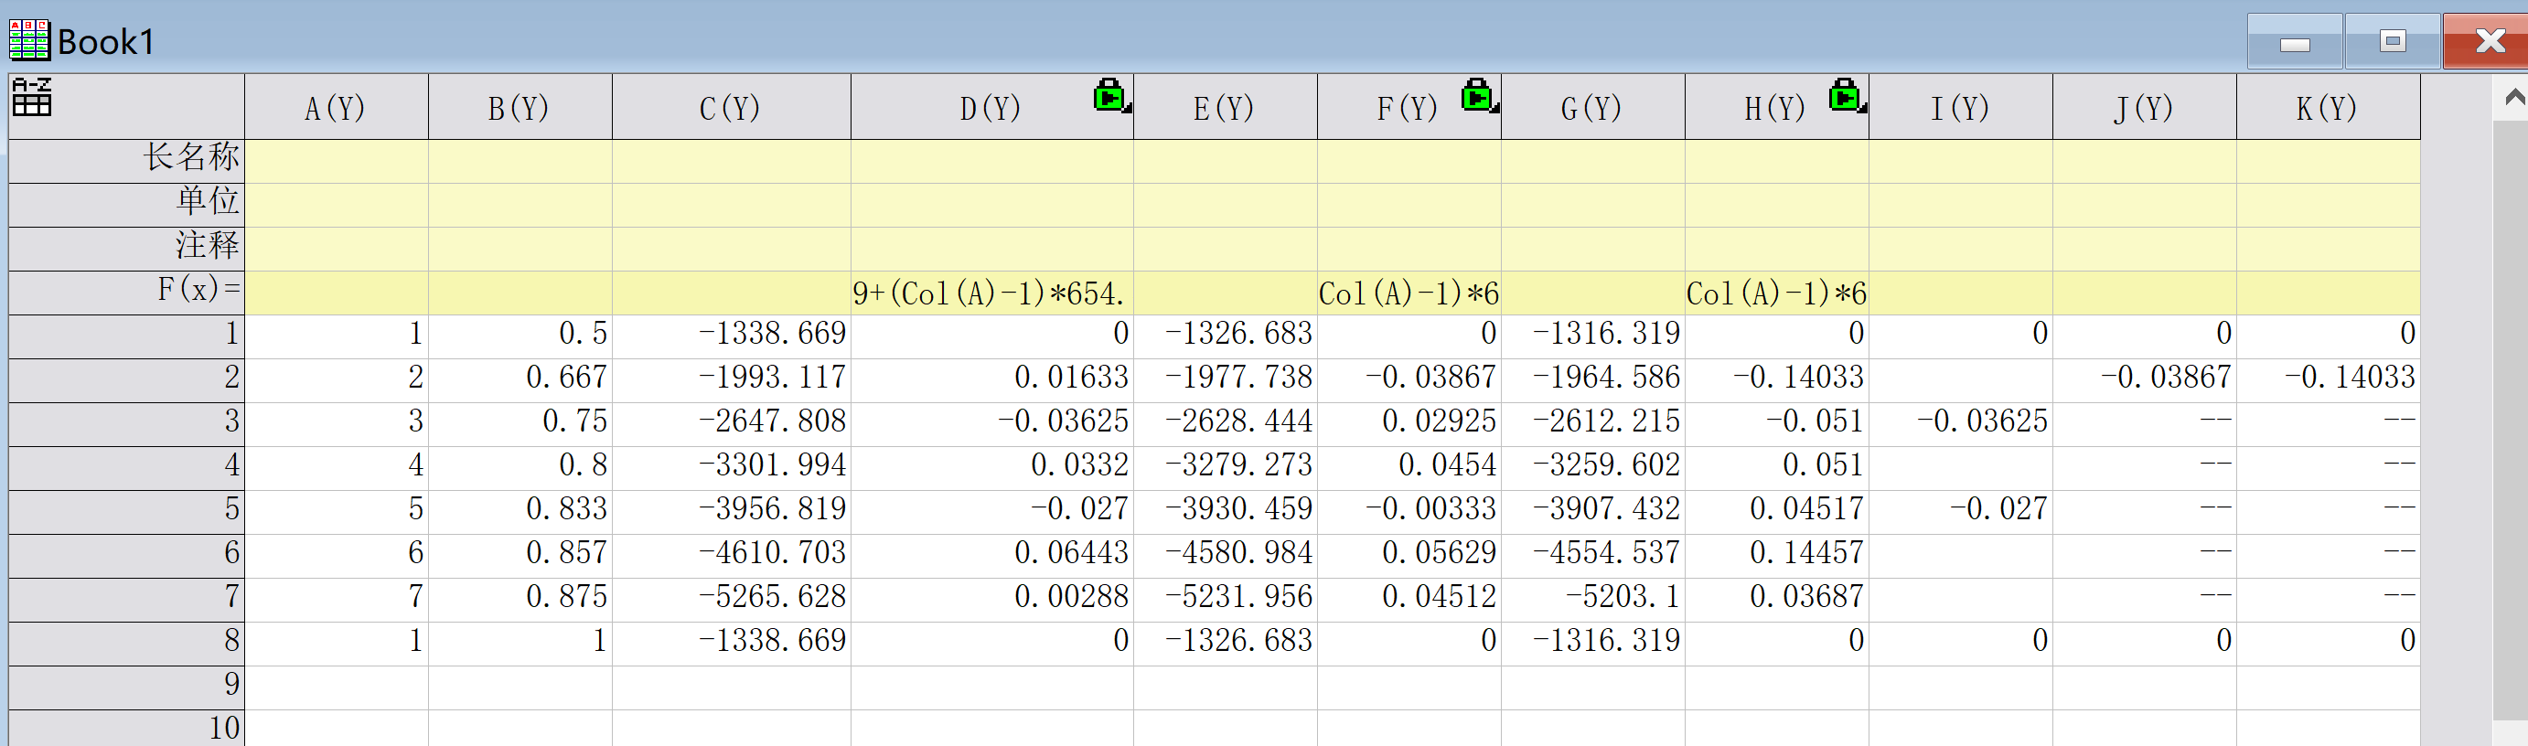Image resolution: width=2528 pixels, height=746 pixels.
Task: Maximize the Book1 window
Action: tap(2393, 41)
